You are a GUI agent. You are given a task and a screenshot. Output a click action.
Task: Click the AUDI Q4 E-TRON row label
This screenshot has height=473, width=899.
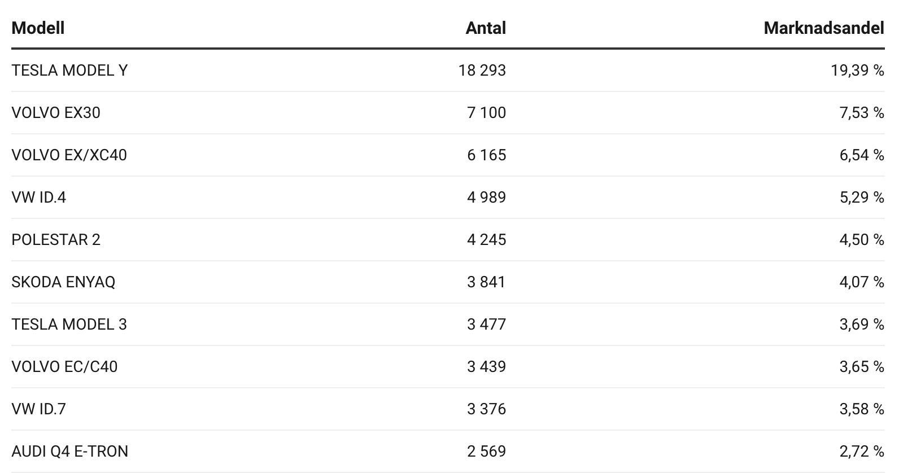coord(69,452)
